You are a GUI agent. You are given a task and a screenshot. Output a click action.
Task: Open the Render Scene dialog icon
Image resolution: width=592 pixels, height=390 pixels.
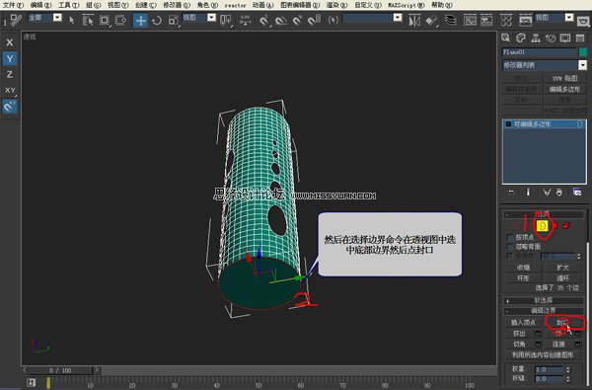click(525, 21)
